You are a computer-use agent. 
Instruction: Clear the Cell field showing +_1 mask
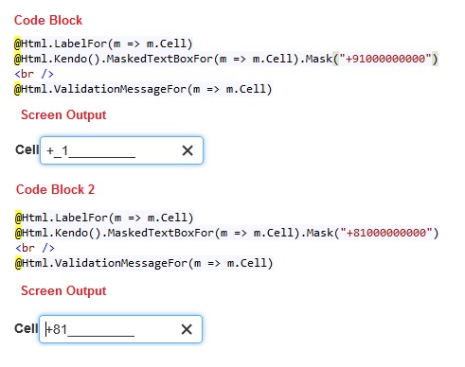[x=188, y=150]
